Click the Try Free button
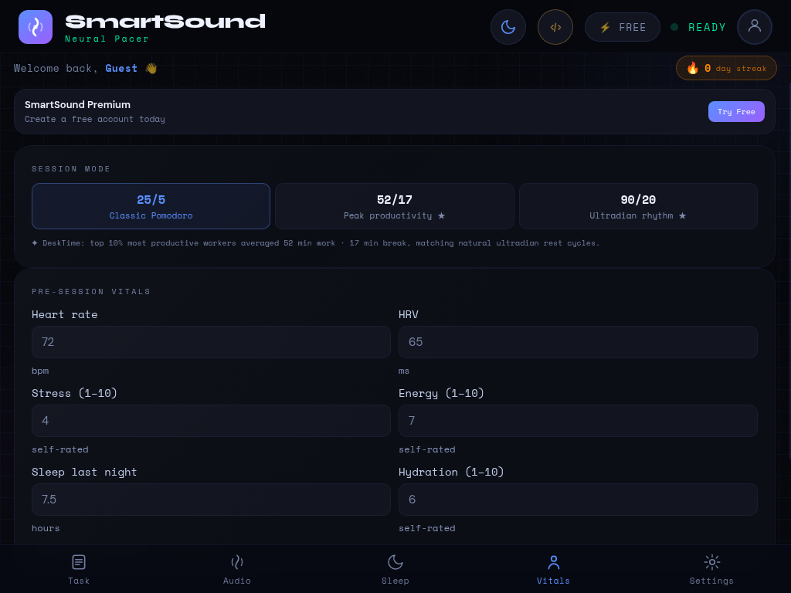The width and height of the screenshot is (791, 593). pyautogui.click(x=736, y=111)
